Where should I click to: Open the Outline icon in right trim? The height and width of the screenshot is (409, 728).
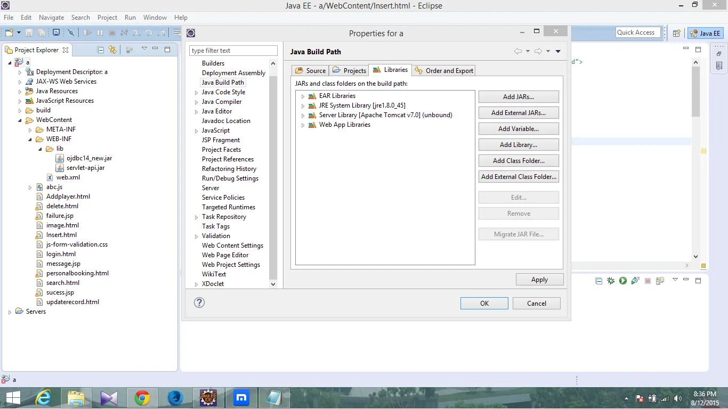[x=719, y=66]
